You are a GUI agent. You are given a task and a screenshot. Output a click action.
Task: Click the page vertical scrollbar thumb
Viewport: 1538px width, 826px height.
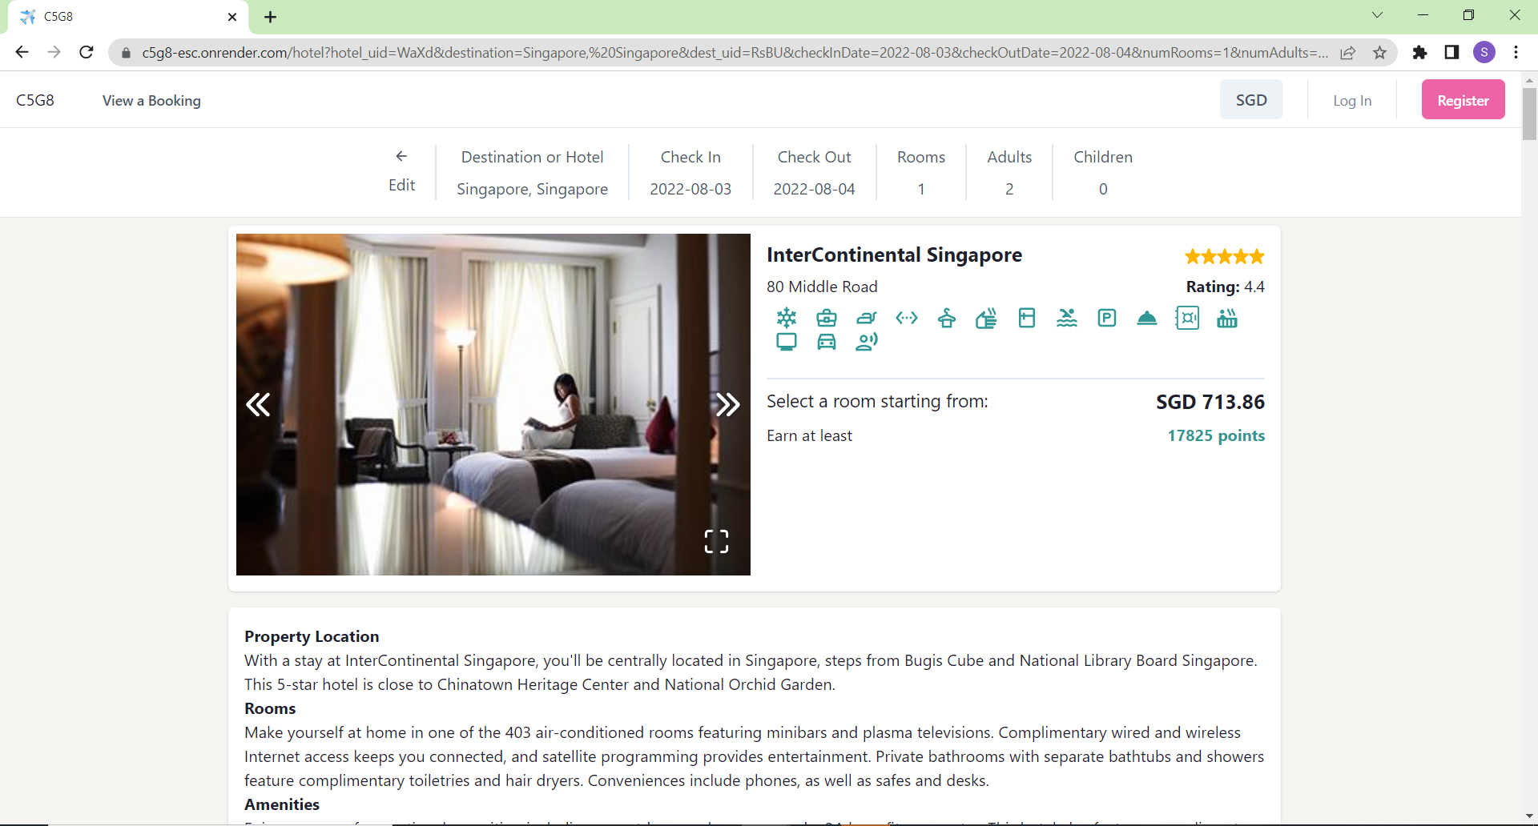(x=1529, y=114)
